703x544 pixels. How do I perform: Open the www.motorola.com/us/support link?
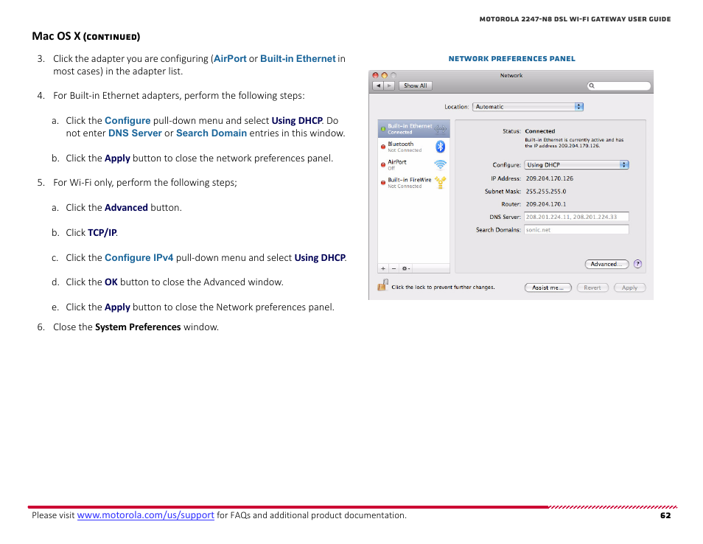146,515
